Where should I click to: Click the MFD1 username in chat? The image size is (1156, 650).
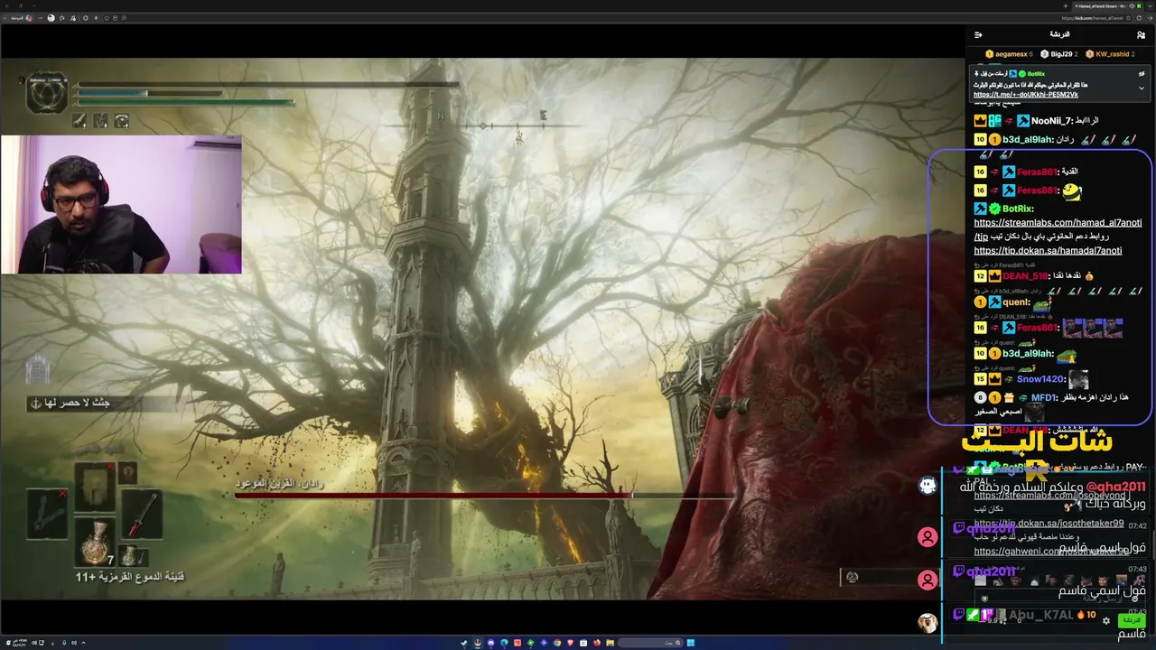(x=1043, y=398)
